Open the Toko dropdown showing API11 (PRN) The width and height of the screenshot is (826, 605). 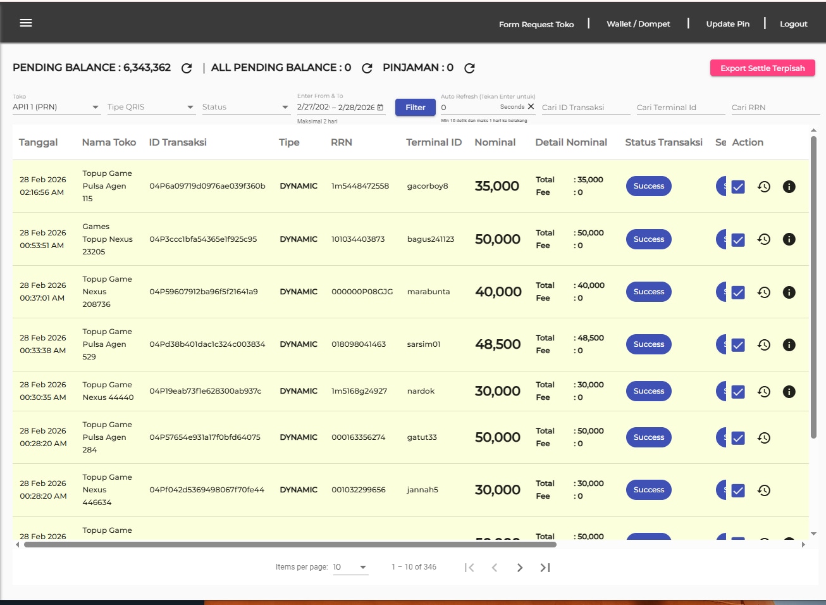click(x=56, y=107)
